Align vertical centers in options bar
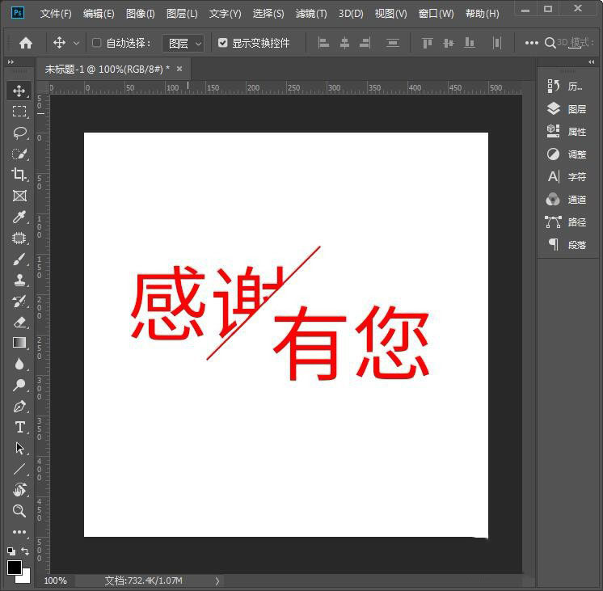The width and height of the screenshot is (603, 591). pos(449,43)
